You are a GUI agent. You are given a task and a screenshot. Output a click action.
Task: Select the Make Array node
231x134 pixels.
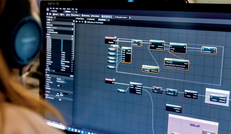126,55
